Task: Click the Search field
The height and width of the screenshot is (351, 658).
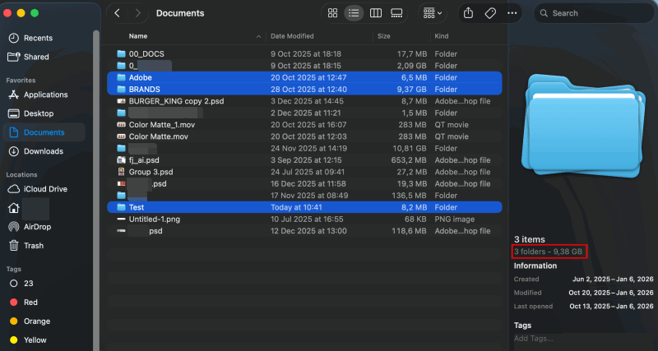Action: click(x=594, y=13)
